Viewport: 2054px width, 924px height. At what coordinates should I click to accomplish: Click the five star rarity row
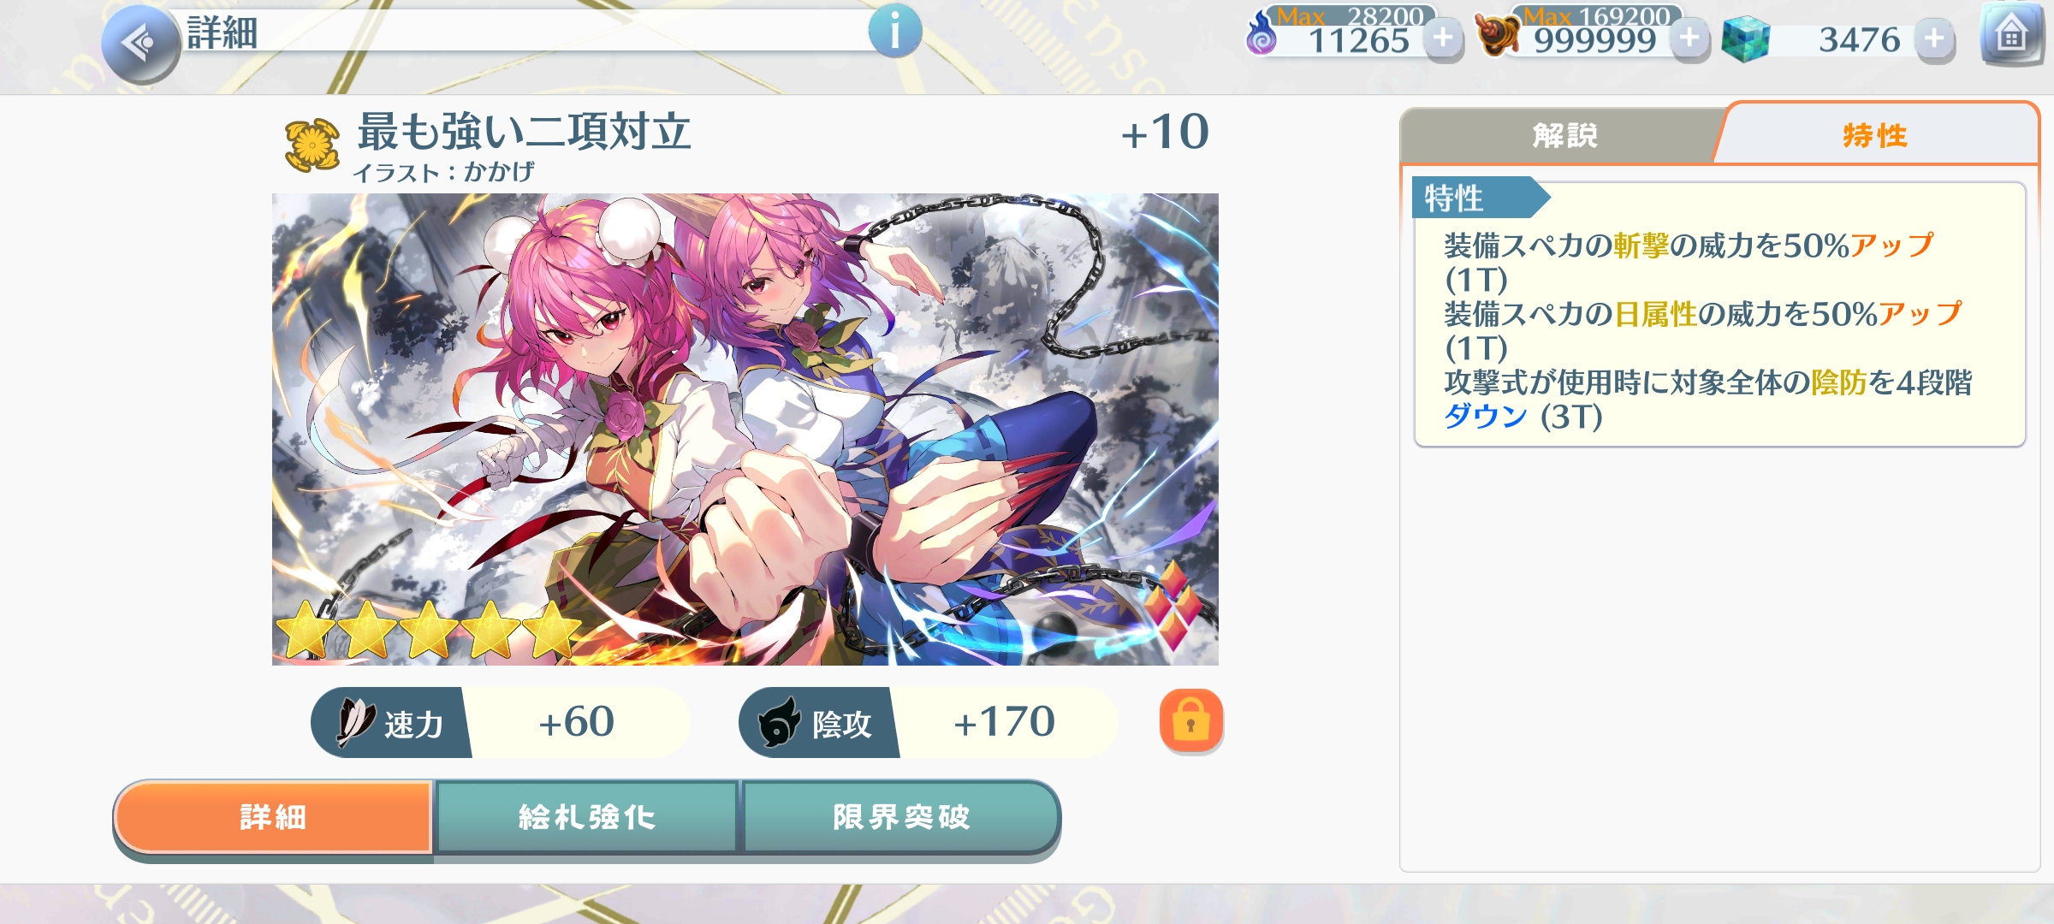429,630
